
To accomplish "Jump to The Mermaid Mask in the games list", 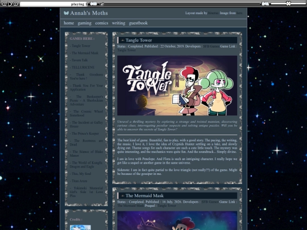I will click(85, 53).
